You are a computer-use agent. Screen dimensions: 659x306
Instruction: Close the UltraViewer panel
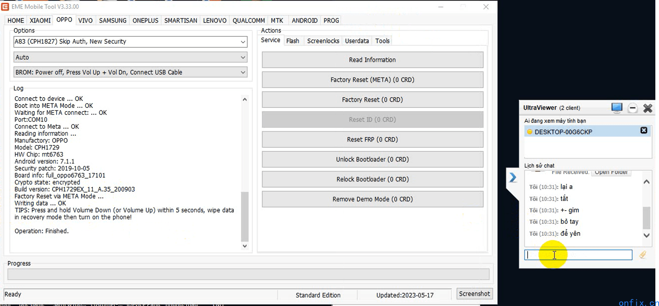[x=648, y=108]
